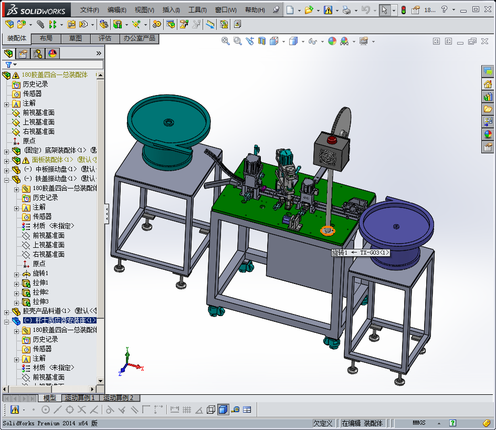Click the Instant3D icon at toolbar end
The image size is (496, 430).
point(237,24)
